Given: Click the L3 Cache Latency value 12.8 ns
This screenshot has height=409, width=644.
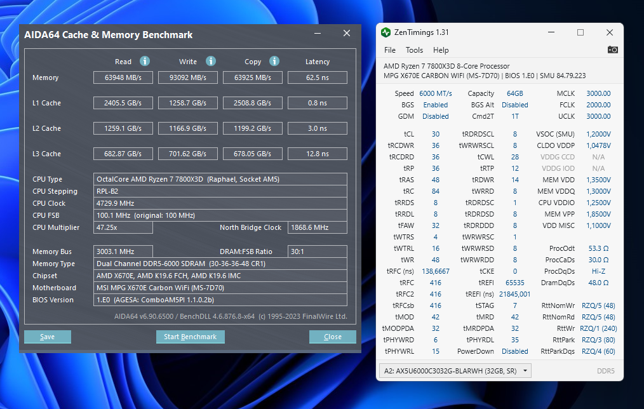Looking at the screenshot, I should [x=318, y=154].
